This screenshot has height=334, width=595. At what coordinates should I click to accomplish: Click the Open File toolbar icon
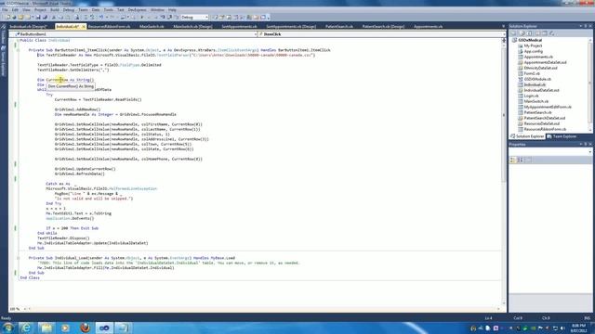(x=21, y=17)
